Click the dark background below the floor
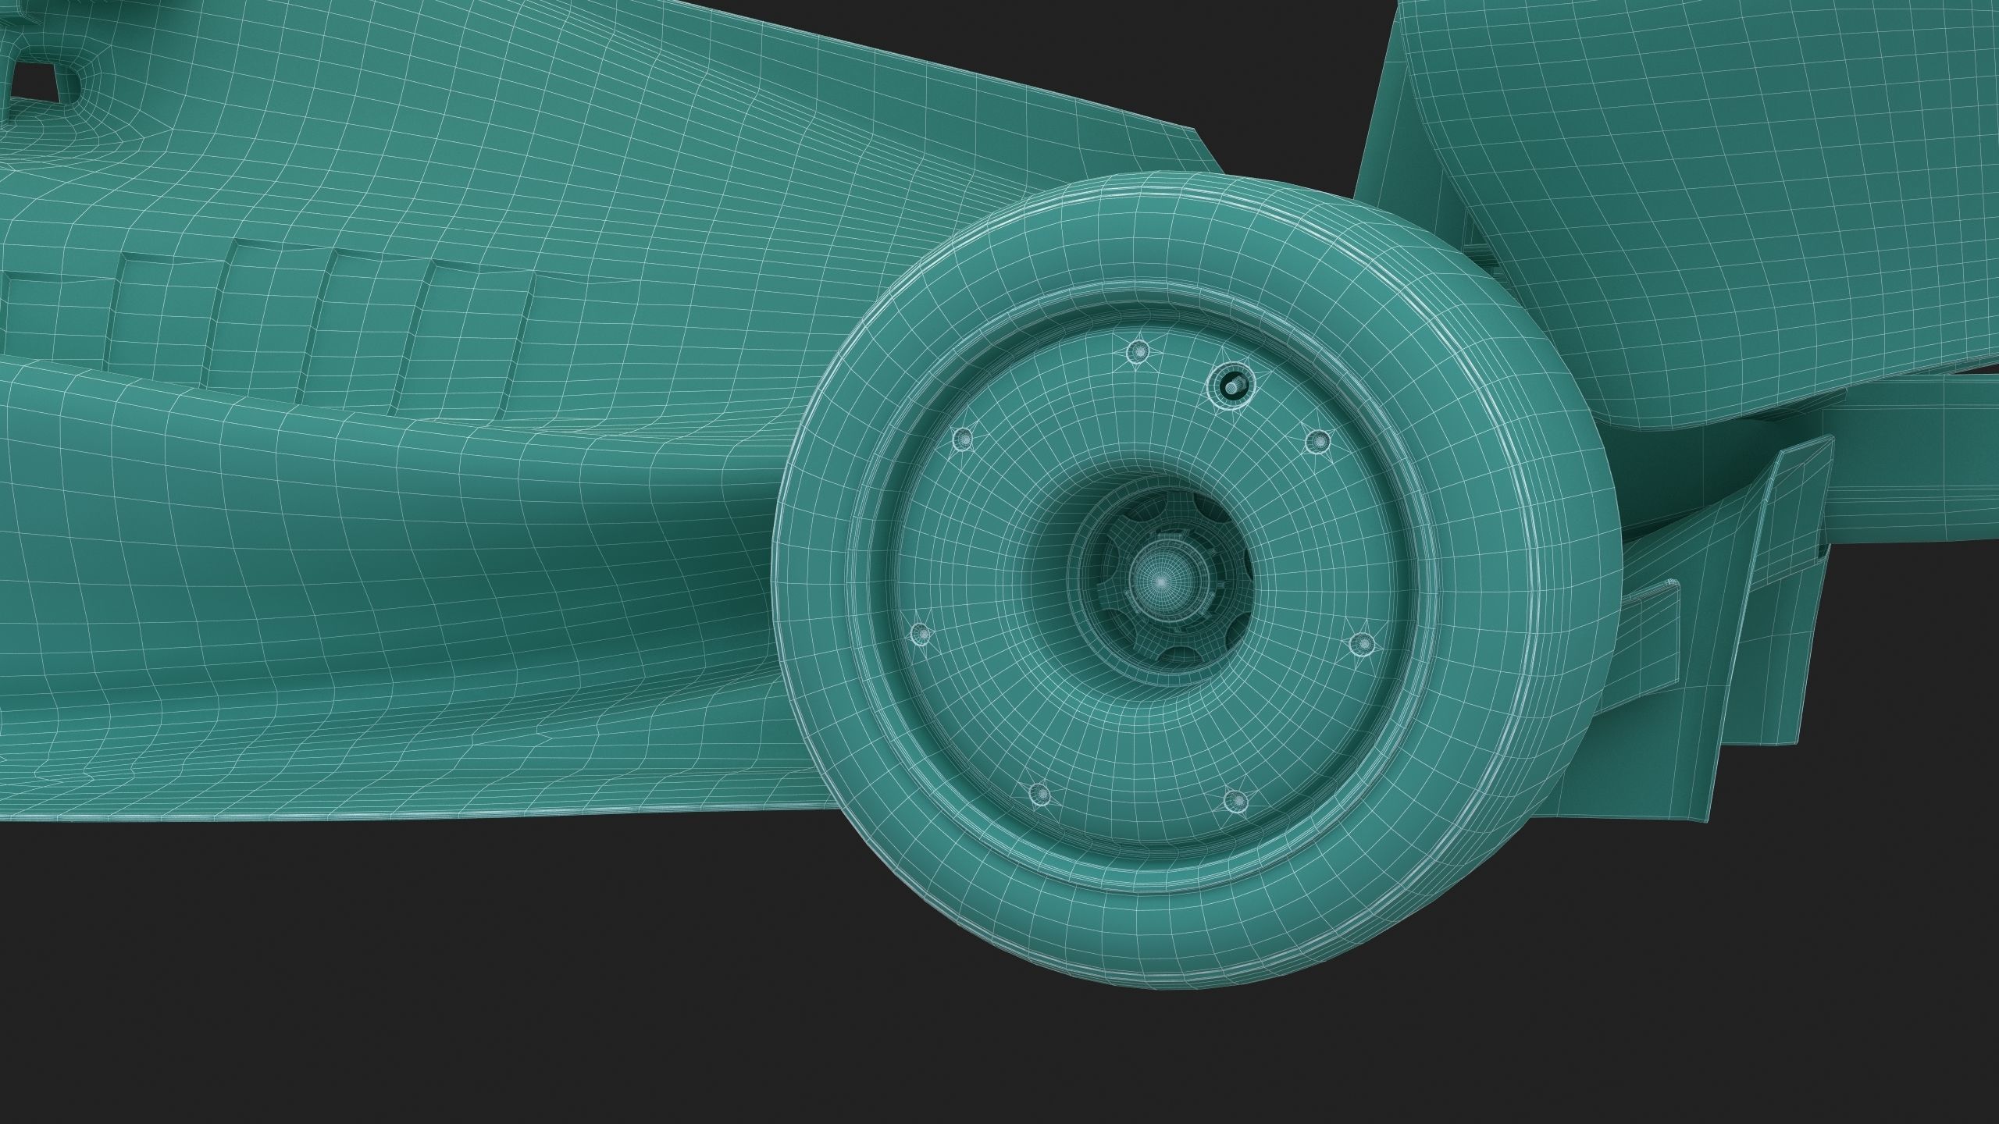 point(390,976)
